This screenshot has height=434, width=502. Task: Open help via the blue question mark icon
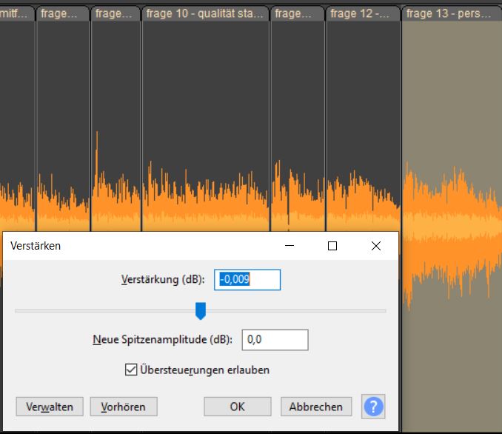click(x=373, y=407)
